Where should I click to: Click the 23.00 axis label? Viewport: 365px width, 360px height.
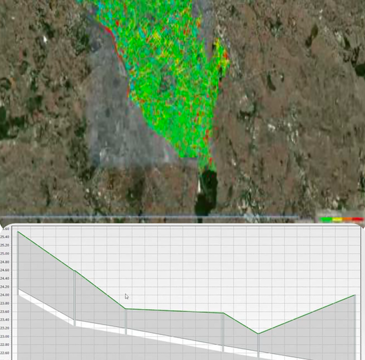point(4,336)
